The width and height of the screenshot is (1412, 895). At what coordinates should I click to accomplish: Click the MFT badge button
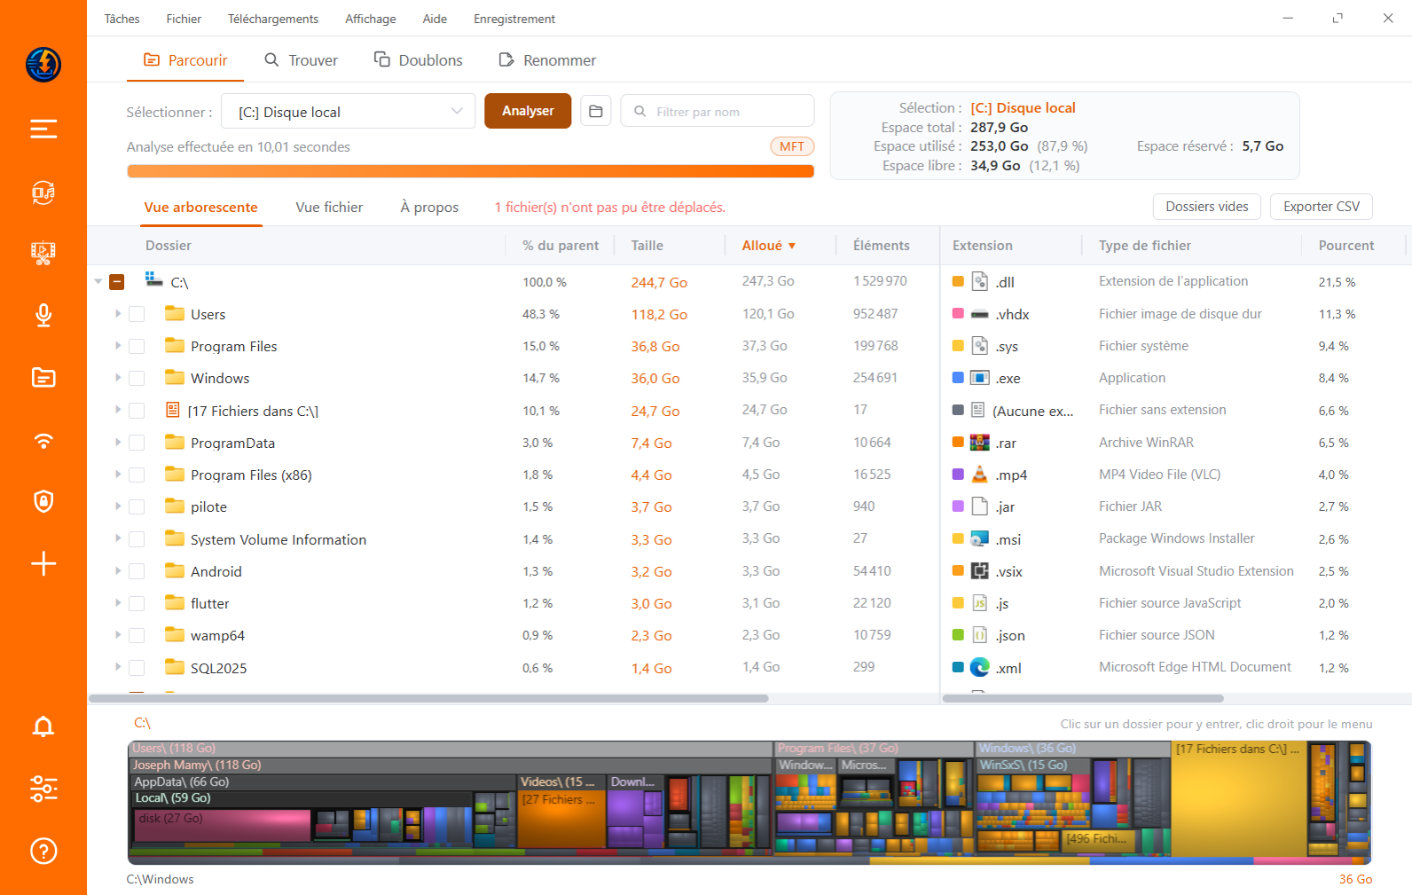(792, 147)
